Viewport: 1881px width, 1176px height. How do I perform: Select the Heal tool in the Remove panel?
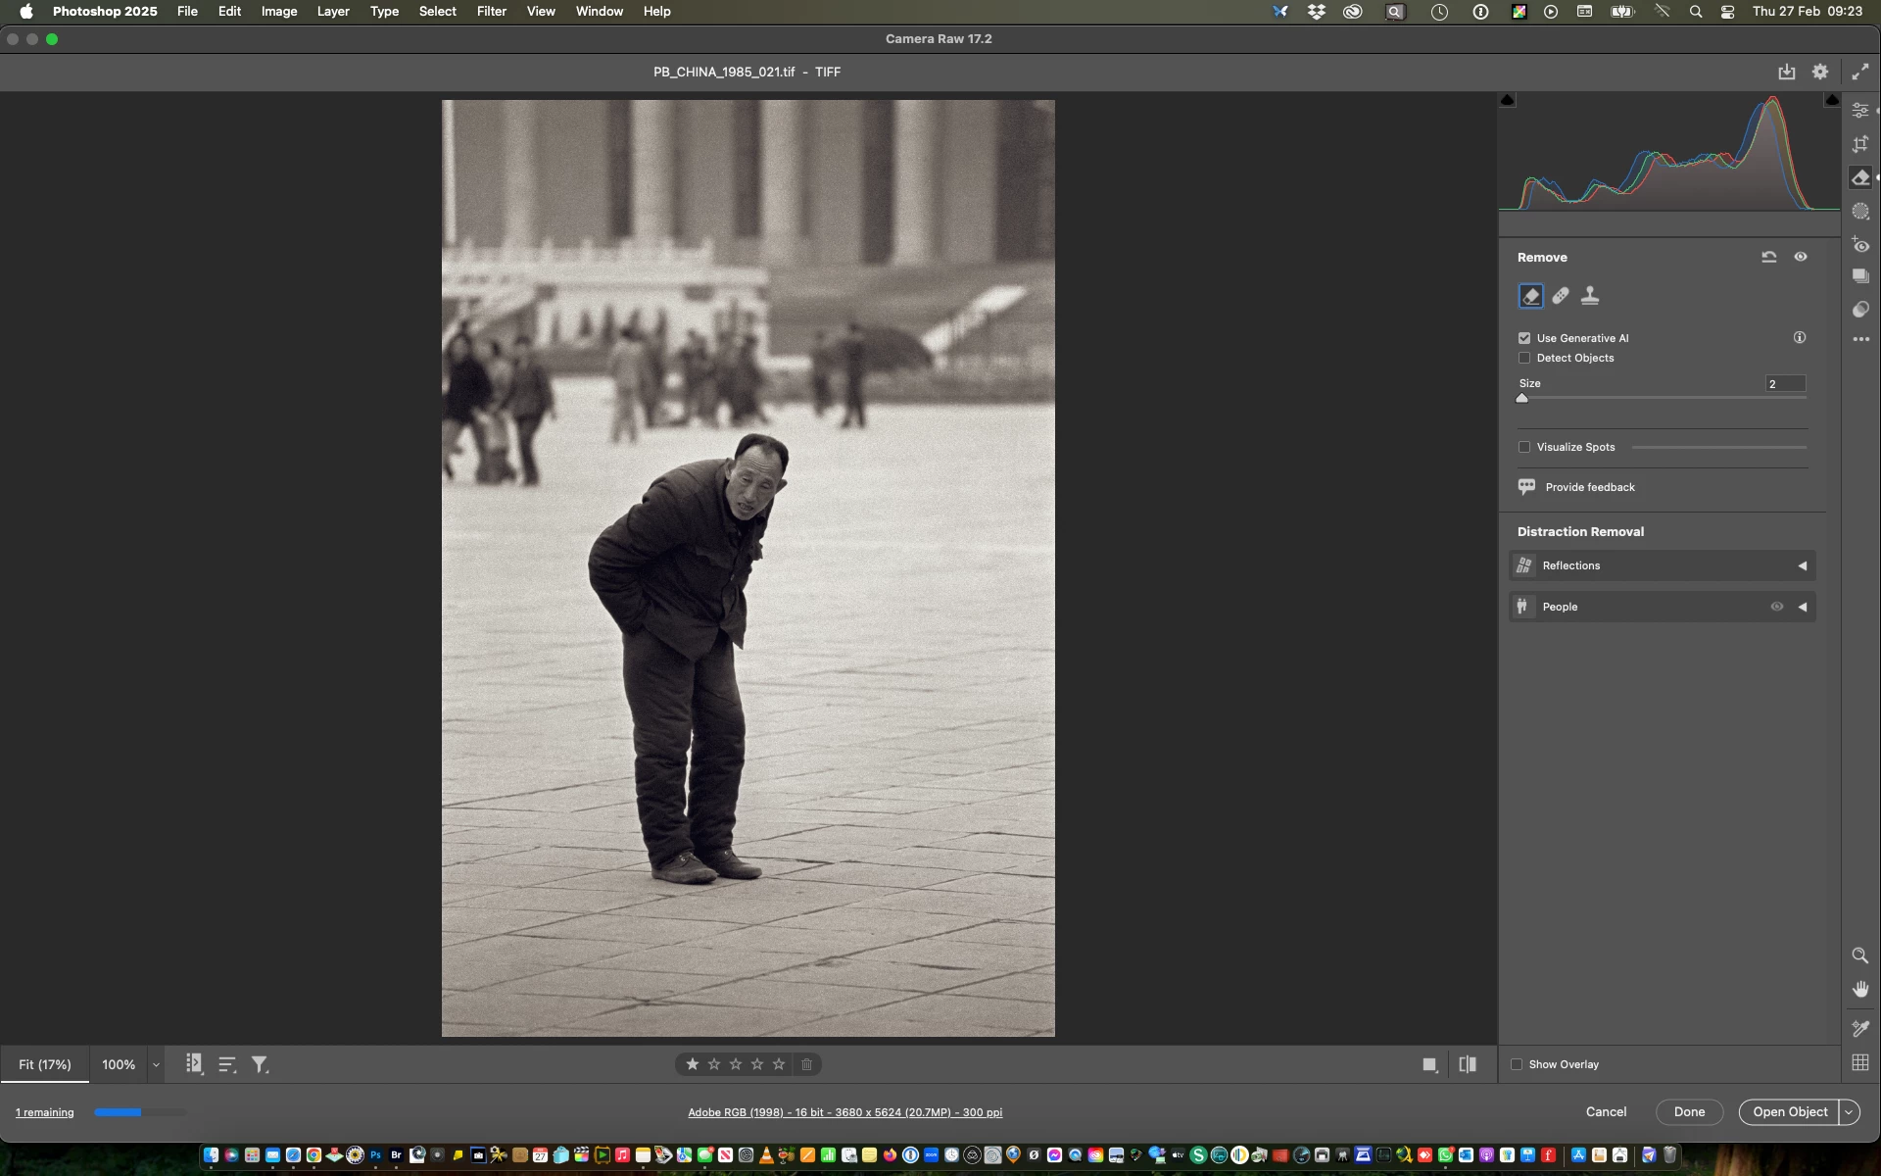[x=1561, y=296]
